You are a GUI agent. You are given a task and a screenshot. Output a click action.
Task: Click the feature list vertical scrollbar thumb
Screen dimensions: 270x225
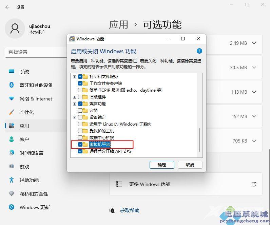tap(200, 140)
